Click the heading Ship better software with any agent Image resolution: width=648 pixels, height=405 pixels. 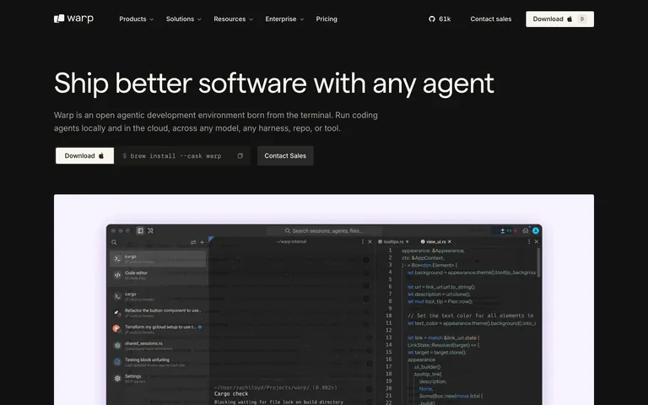(x=274, y=84)
